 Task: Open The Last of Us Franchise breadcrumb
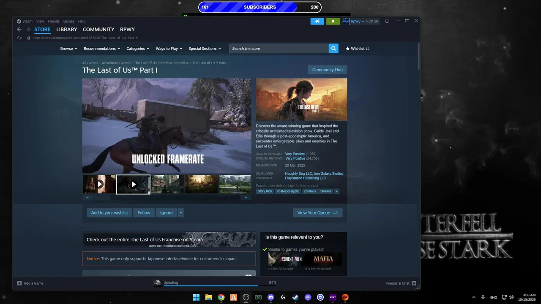point(161,63)
